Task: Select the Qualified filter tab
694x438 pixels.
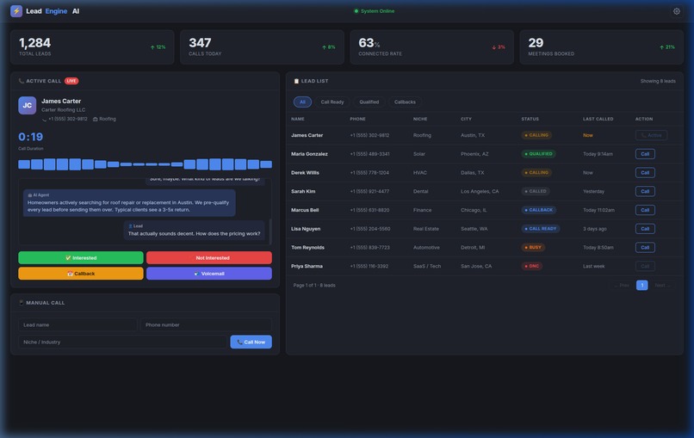Action: point(369,102)
